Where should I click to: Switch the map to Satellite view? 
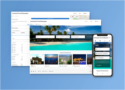point(77,16)
